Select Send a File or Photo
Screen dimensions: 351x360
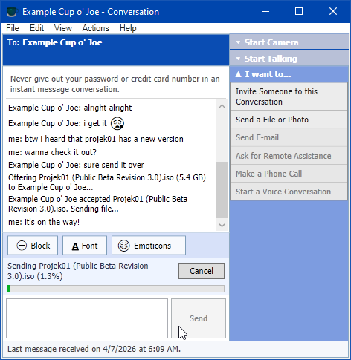coord(289,120)
